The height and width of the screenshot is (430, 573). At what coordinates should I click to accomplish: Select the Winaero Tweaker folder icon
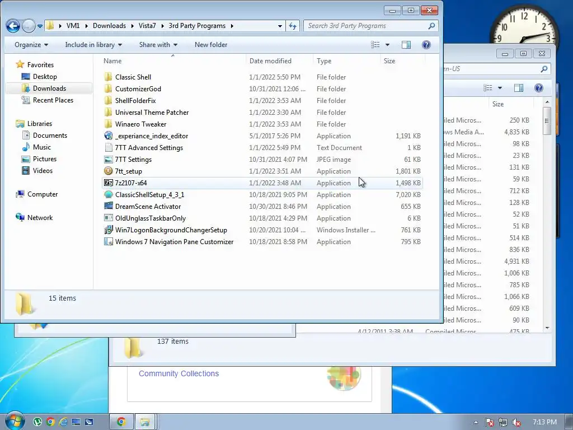108,124
